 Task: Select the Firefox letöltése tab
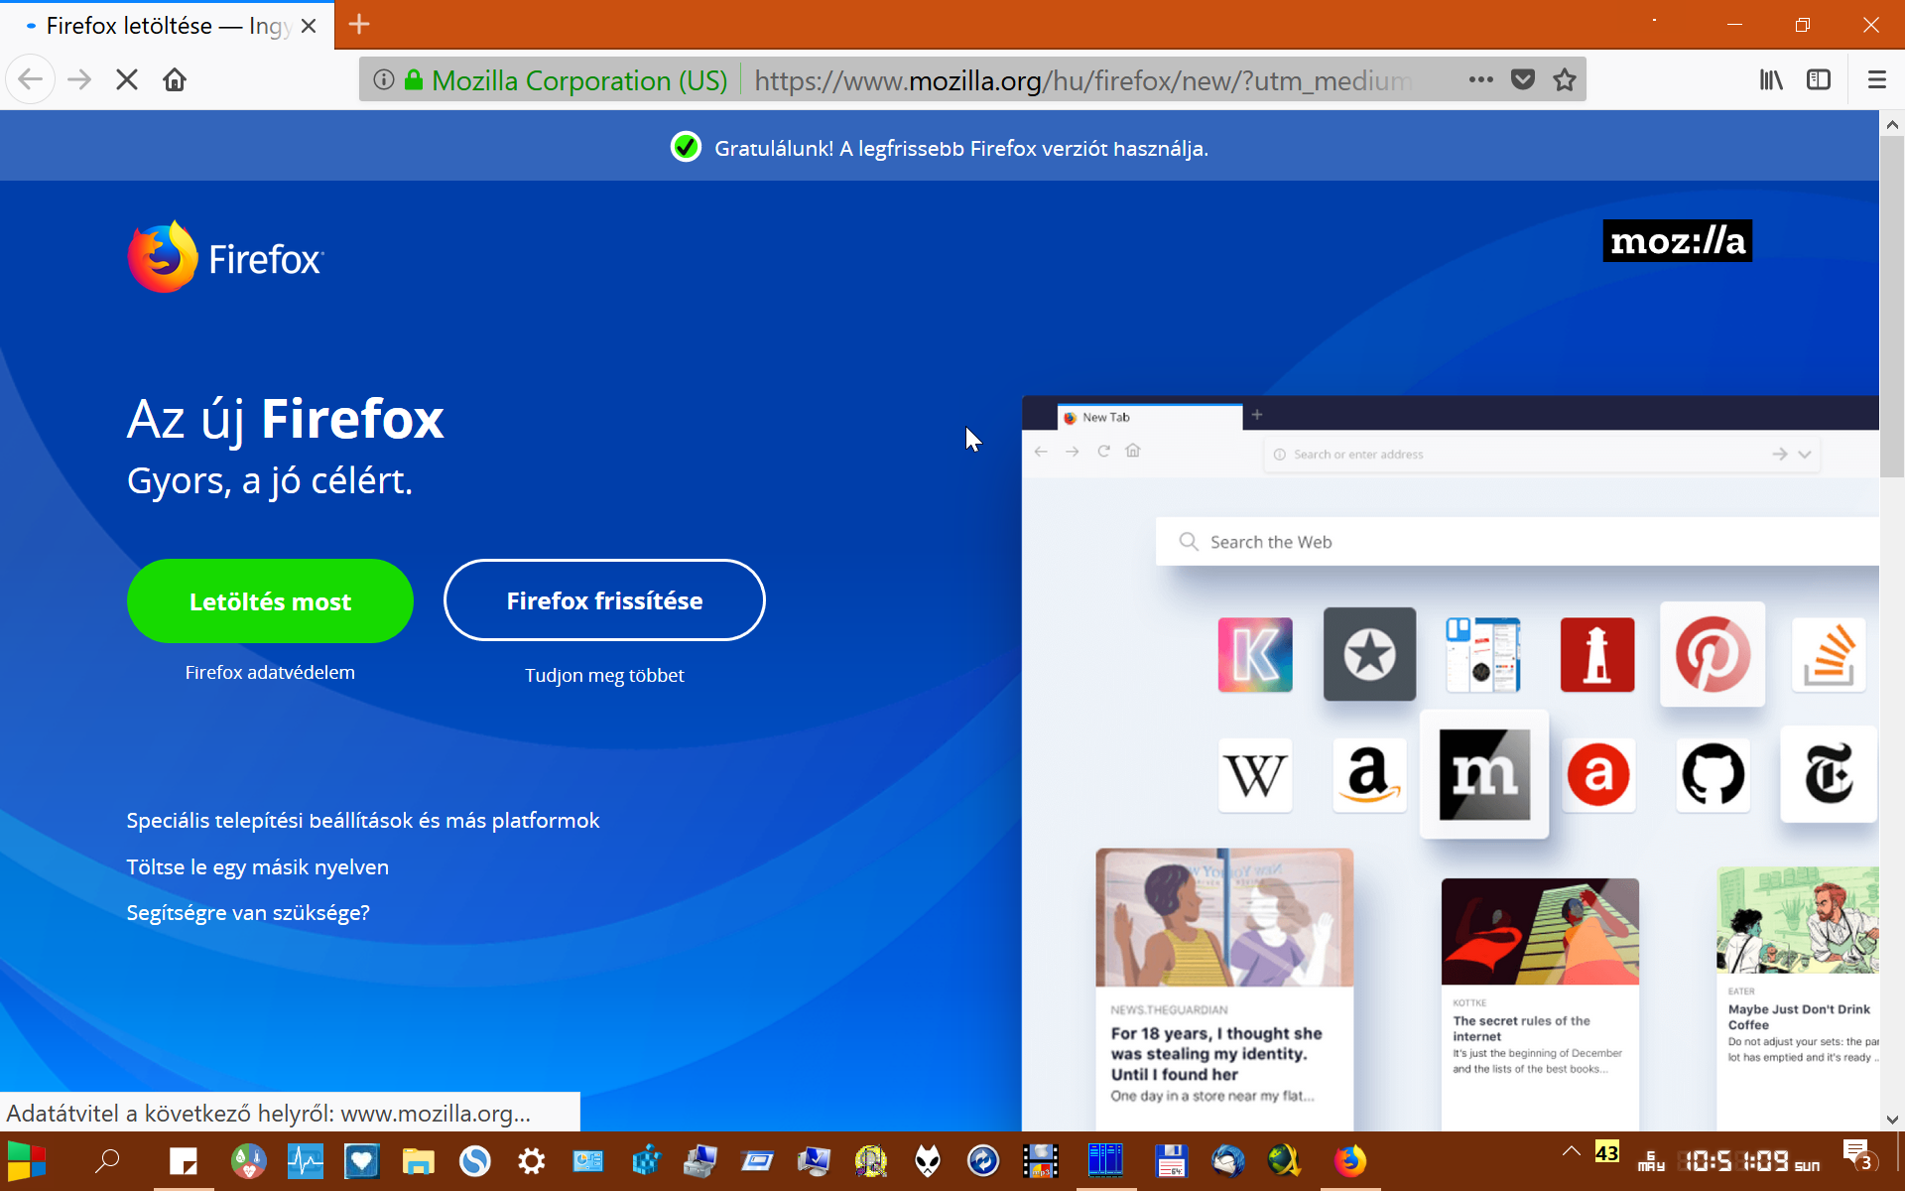pos(167,25)
